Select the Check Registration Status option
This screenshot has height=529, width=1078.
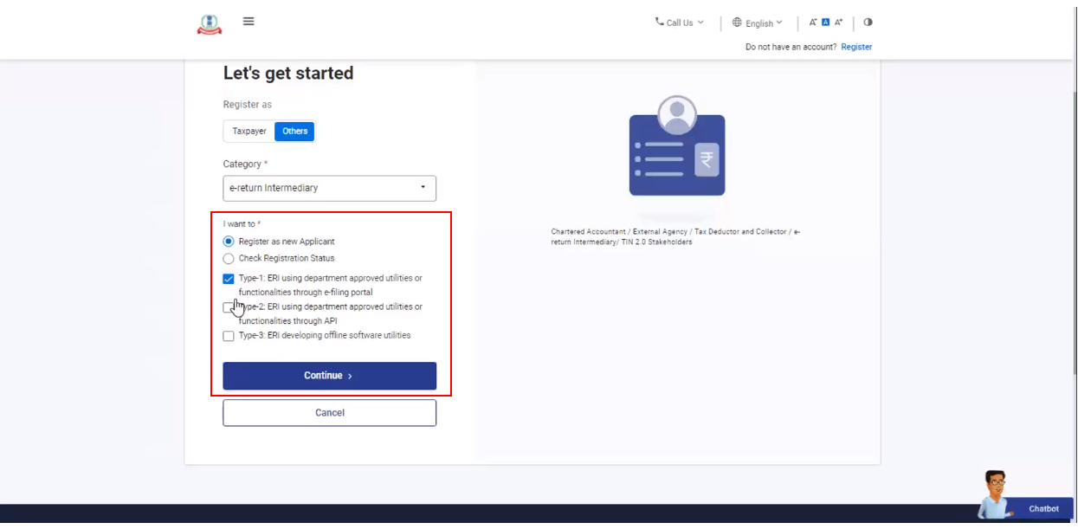tap(229, 258)
